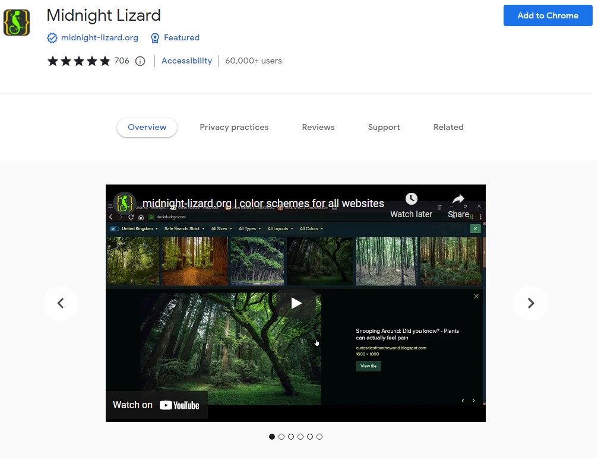Select the third carousel dot
This screenshot has height=458, width=598.
pyautogui.click(x=291, y=437)
